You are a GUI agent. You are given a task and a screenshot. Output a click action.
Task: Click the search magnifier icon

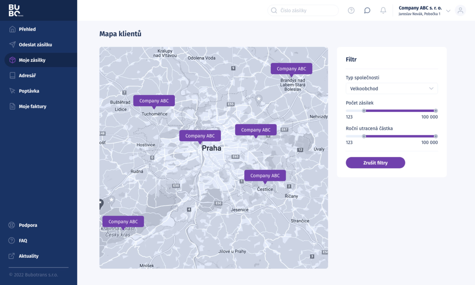274,10
